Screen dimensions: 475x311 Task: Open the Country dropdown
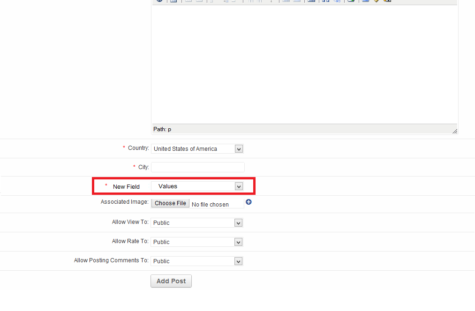[x=197, y=149]
